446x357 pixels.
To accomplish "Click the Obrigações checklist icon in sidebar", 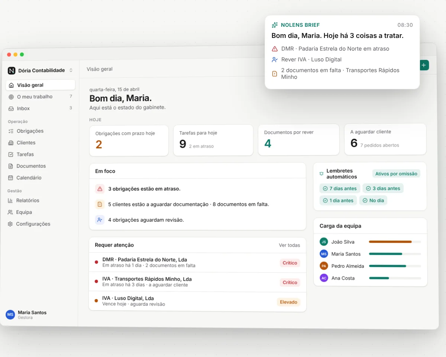I will (11, 131).
